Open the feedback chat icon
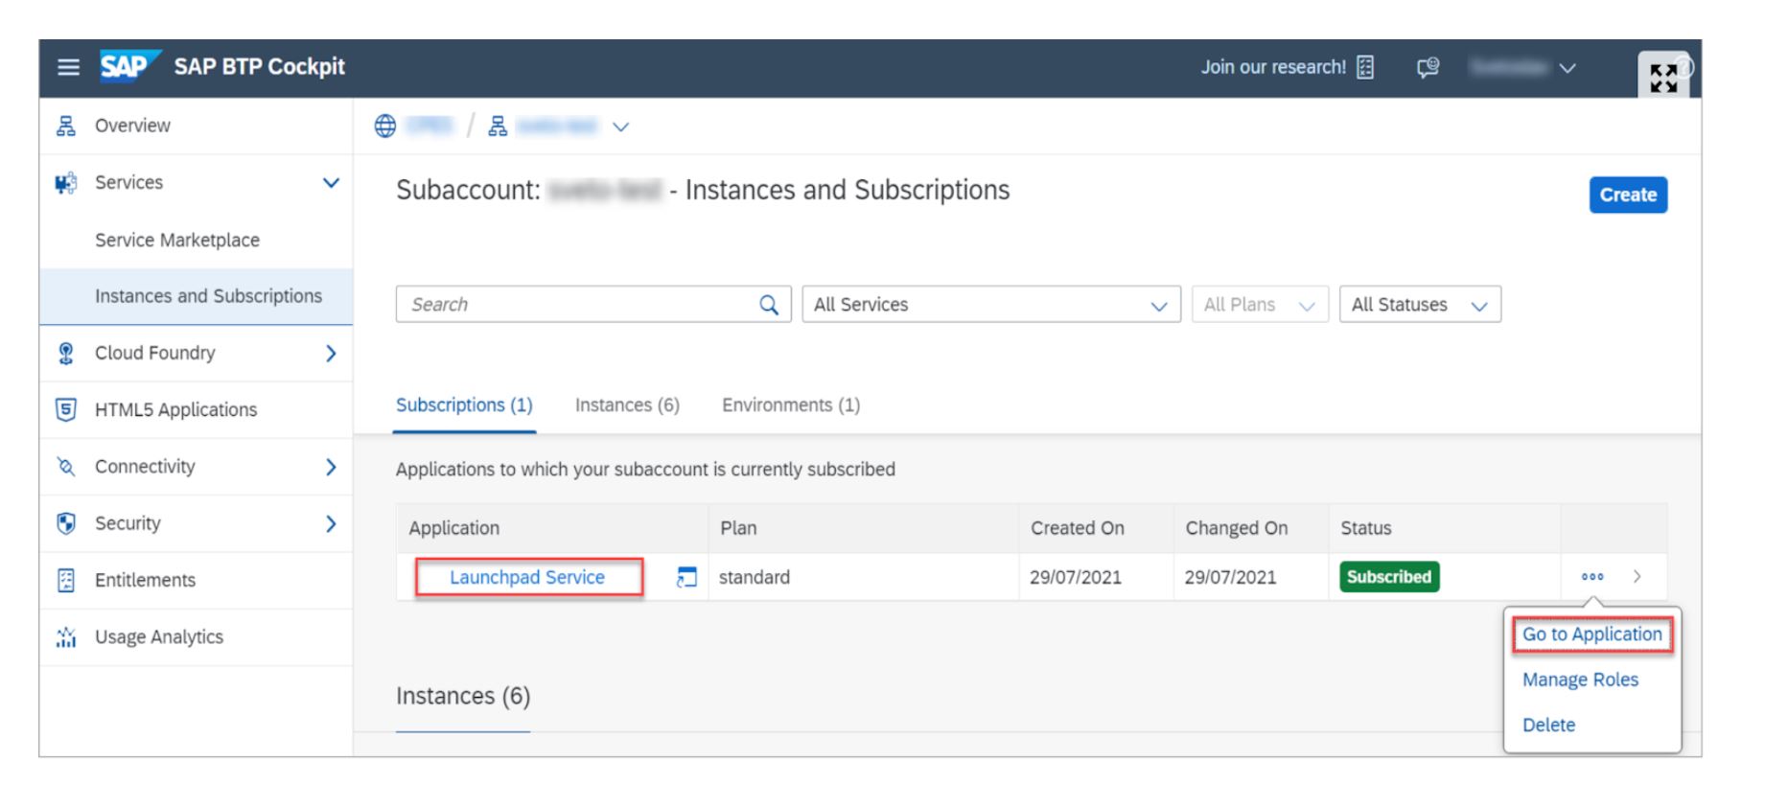 1428,67
